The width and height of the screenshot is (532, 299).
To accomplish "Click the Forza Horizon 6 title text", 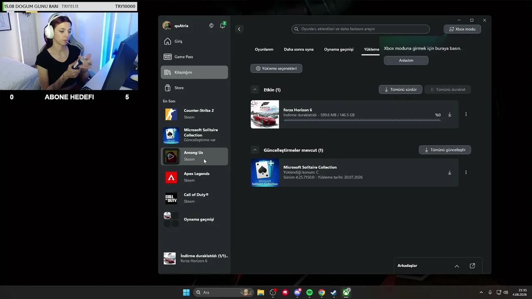I will pos(298,110).
